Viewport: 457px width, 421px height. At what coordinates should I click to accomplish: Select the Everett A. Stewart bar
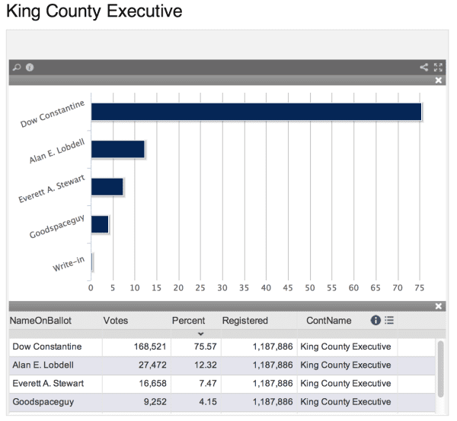pos(107,187)
